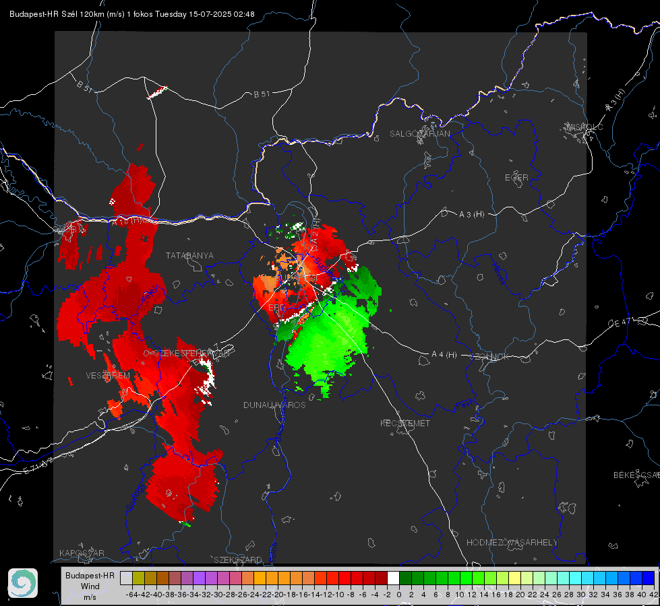The image size is (660, 606).
Task: Select the white swatch between -2 and 0
Action: tap(394, 578)
